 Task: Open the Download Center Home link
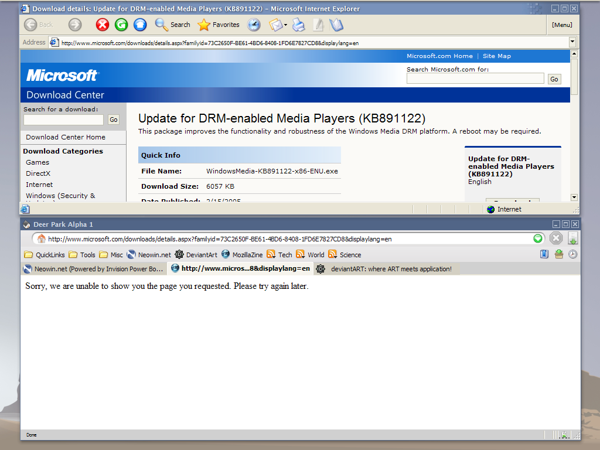click(x=66, y=137)
